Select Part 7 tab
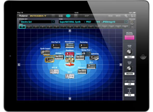Viewport: 153px width, 112px height. coord(63,27)
